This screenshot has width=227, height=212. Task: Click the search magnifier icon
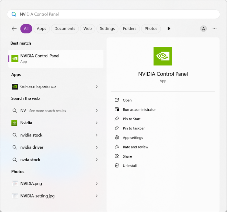[x=14, y=14]
